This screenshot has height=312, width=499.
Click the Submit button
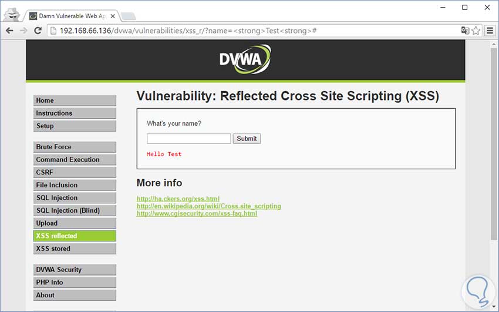[x=247, y=139]
